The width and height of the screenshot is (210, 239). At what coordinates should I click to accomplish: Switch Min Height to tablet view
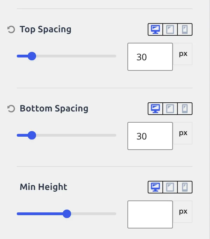[x=170, y=187]
